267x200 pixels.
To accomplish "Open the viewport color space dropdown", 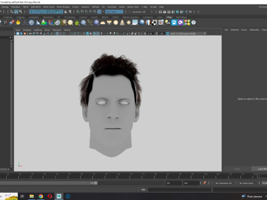I will (x=188, y=33).
